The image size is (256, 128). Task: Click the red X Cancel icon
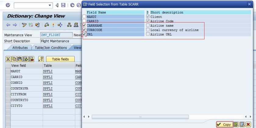(x=248, y=125)
